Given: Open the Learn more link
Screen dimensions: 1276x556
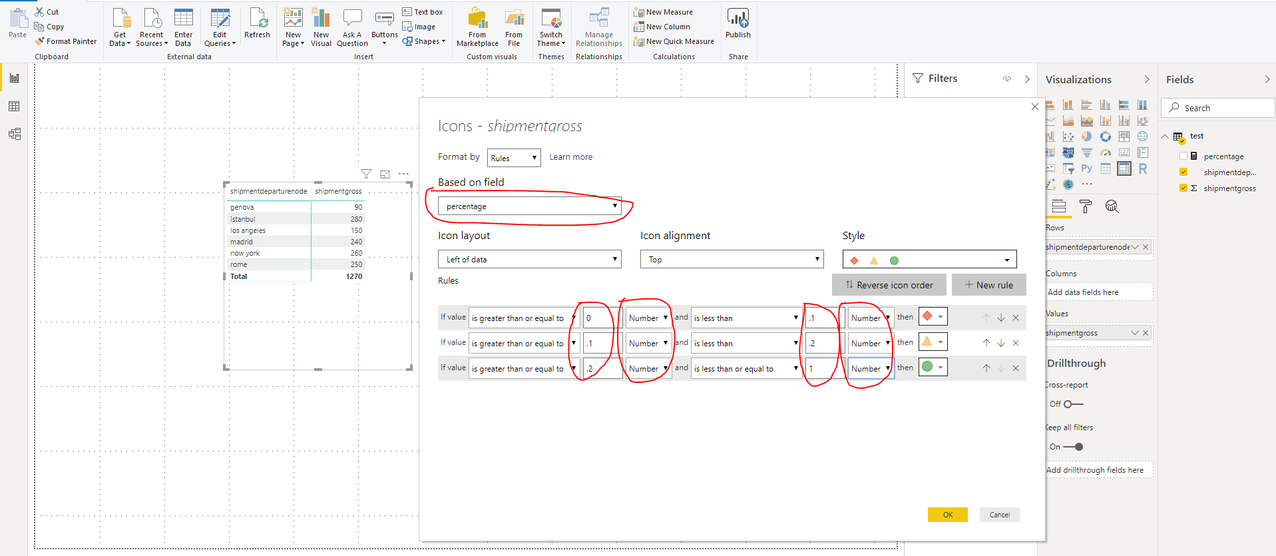Looking at the screenshot, I should point(570,157).
